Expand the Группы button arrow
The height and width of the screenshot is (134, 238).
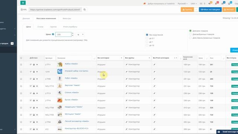tap(196, 10)
